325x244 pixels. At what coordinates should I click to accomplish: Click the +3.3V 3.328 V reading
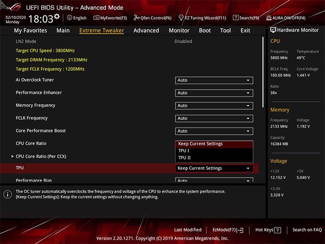[277, 195]
